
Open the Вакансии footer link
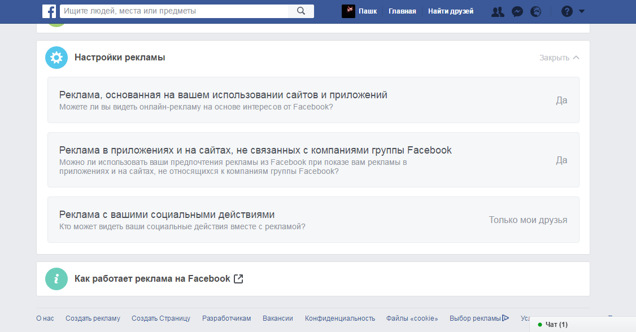(x=278, y=318)
